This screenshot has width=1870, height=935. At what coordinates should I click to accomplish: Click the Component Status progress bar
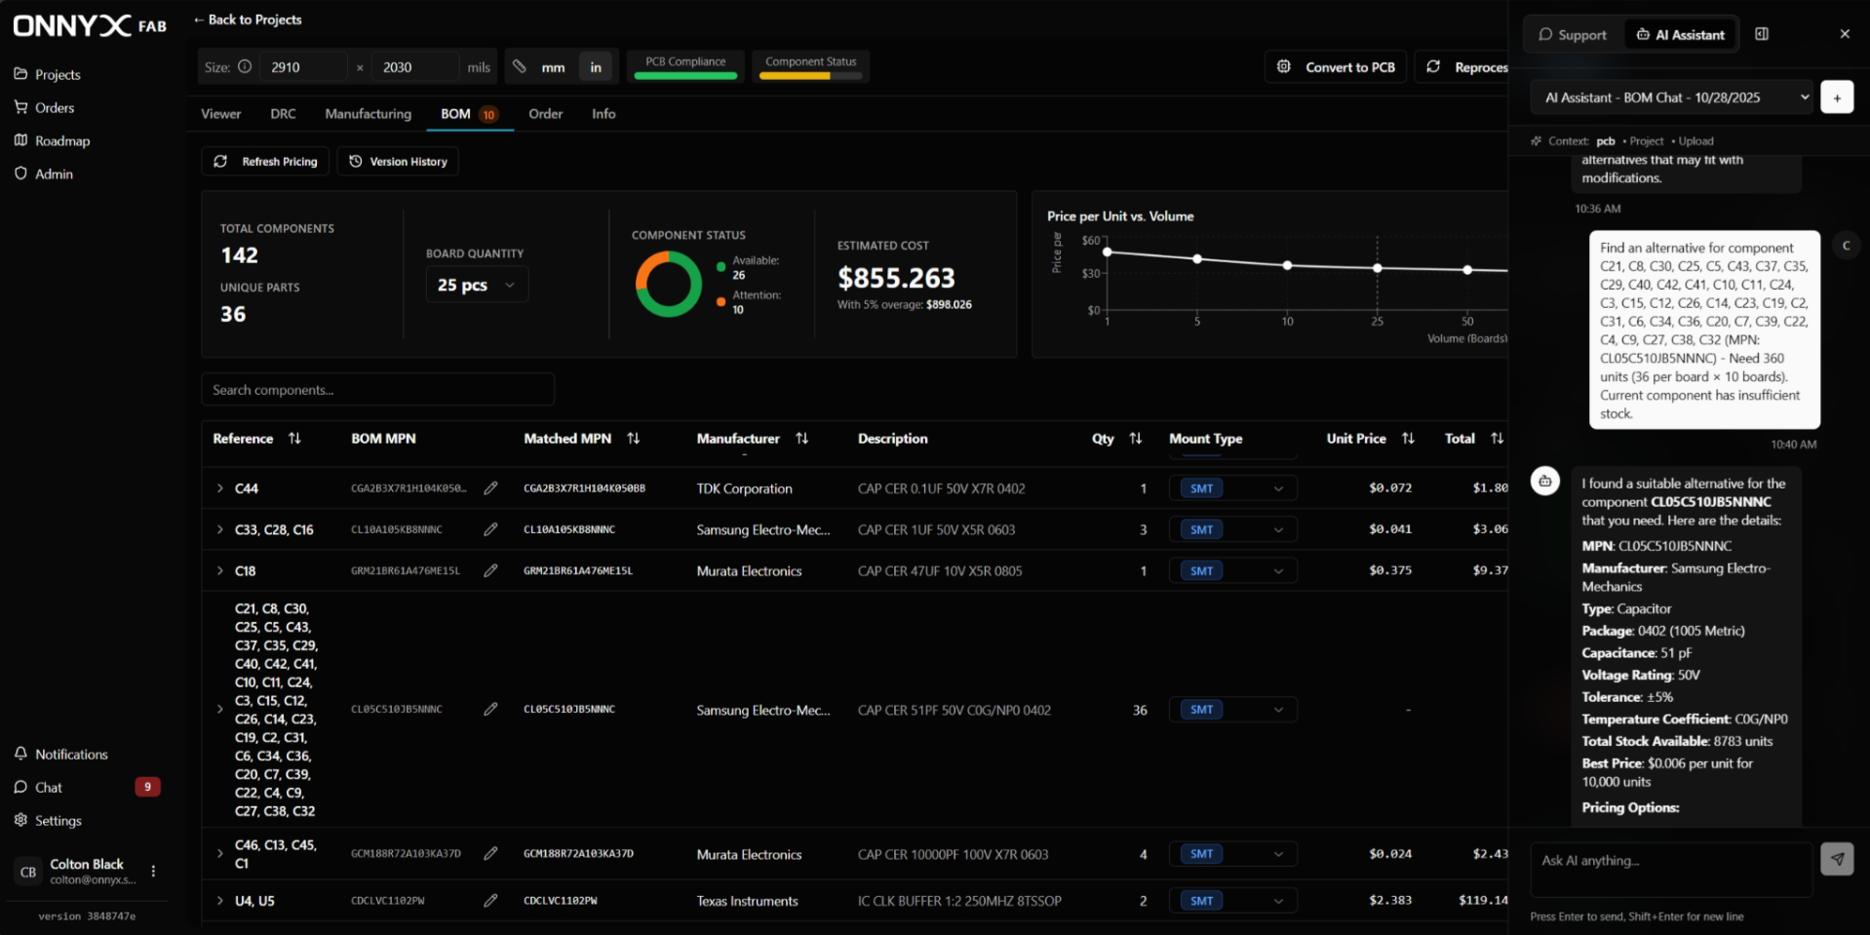810,74
